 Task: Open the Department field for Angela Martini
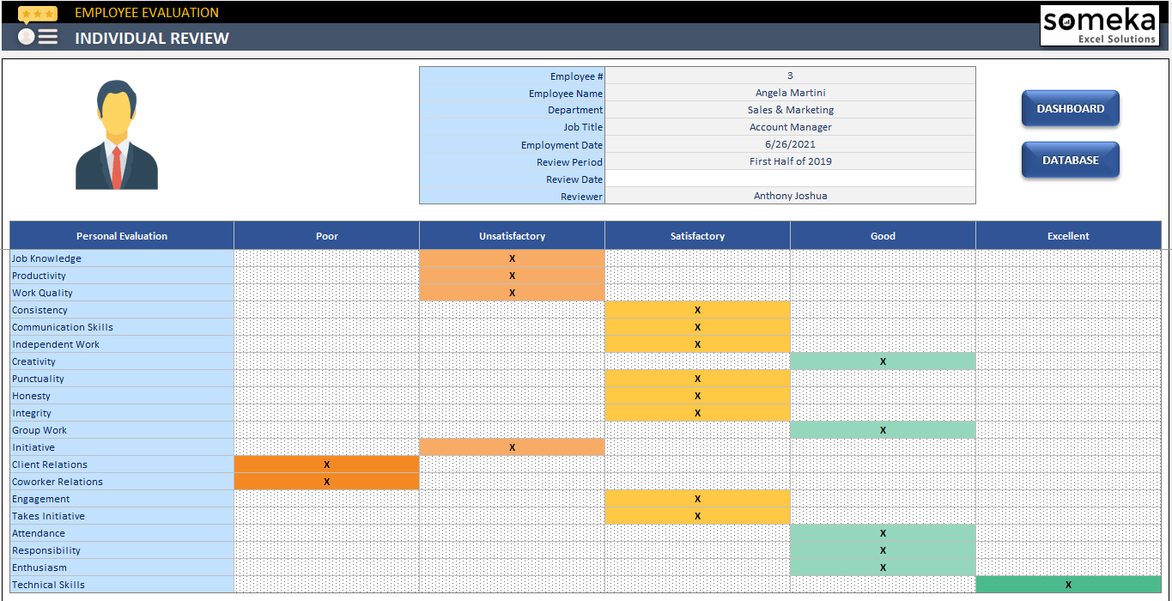[790, 110]
